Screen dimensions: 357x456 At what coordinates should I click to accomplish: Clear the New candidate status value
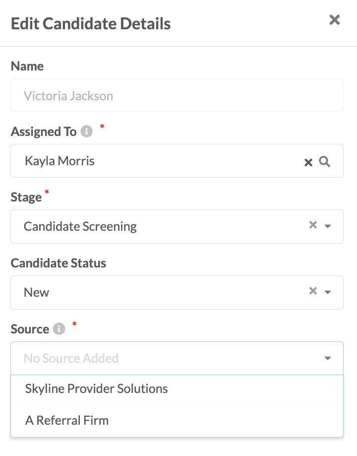click(x=313, y=291)
